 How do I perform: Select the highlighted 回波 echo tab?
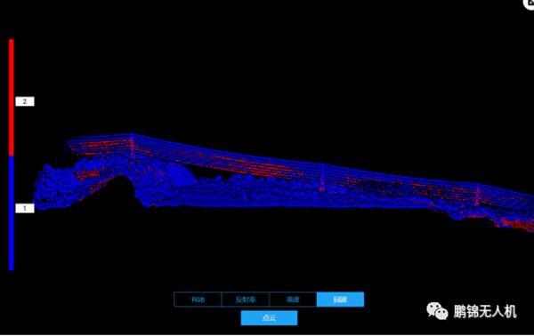pos(340,300)
